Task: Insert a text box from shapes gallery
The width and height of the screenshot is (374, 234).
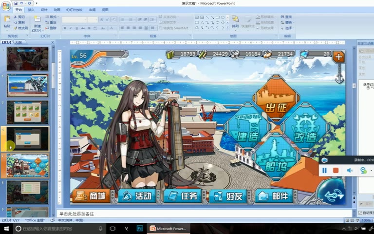Action: point(197,17)
